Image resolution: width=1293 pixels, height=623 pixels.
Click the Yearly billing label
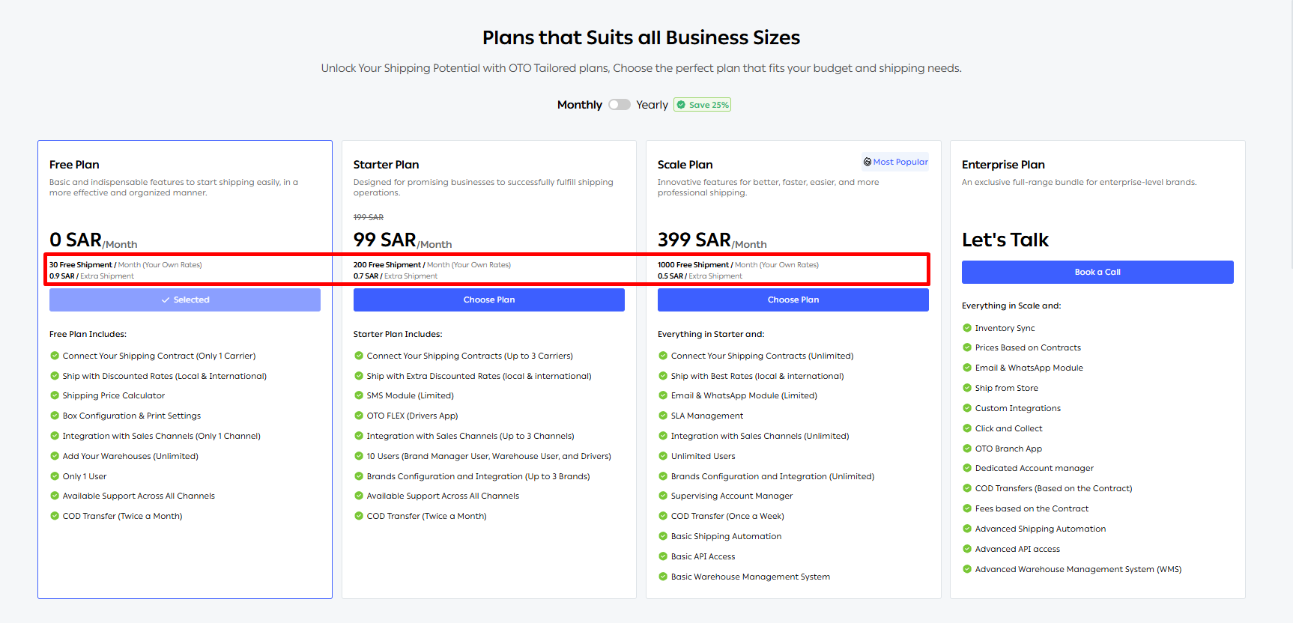652,105
